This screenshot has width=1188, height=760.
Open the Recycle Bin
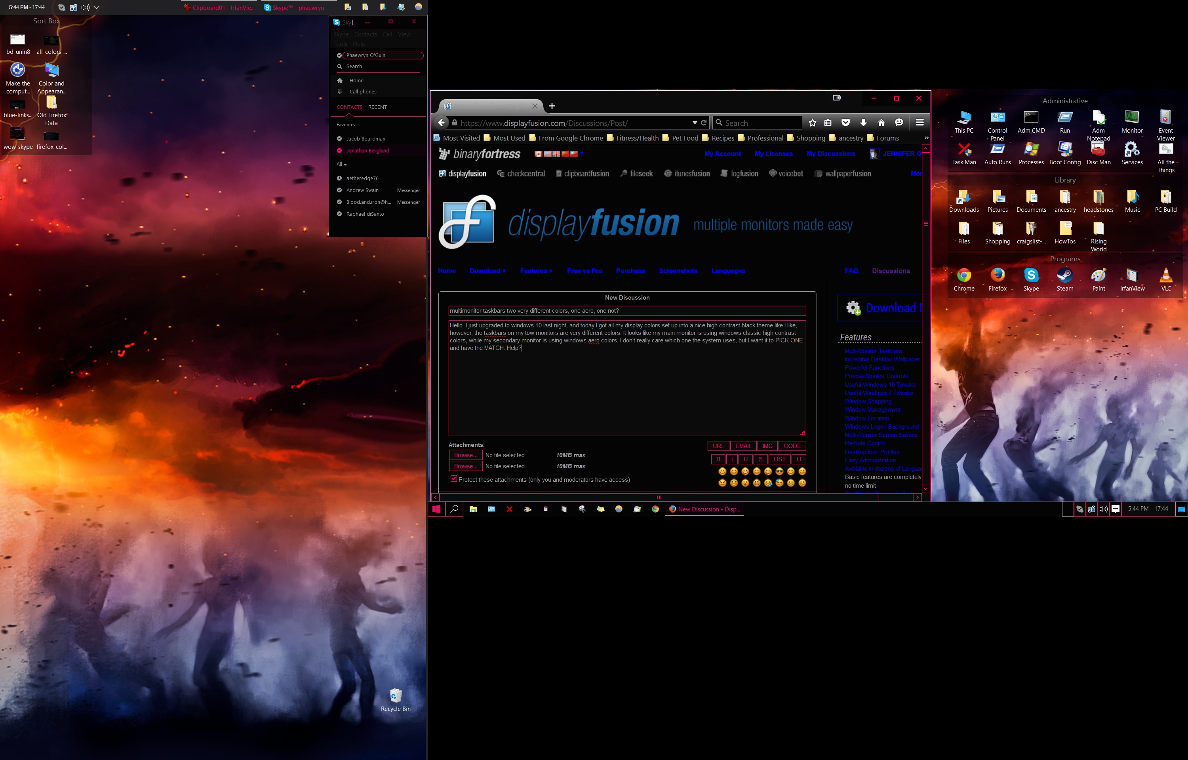(x=395, y=700)
